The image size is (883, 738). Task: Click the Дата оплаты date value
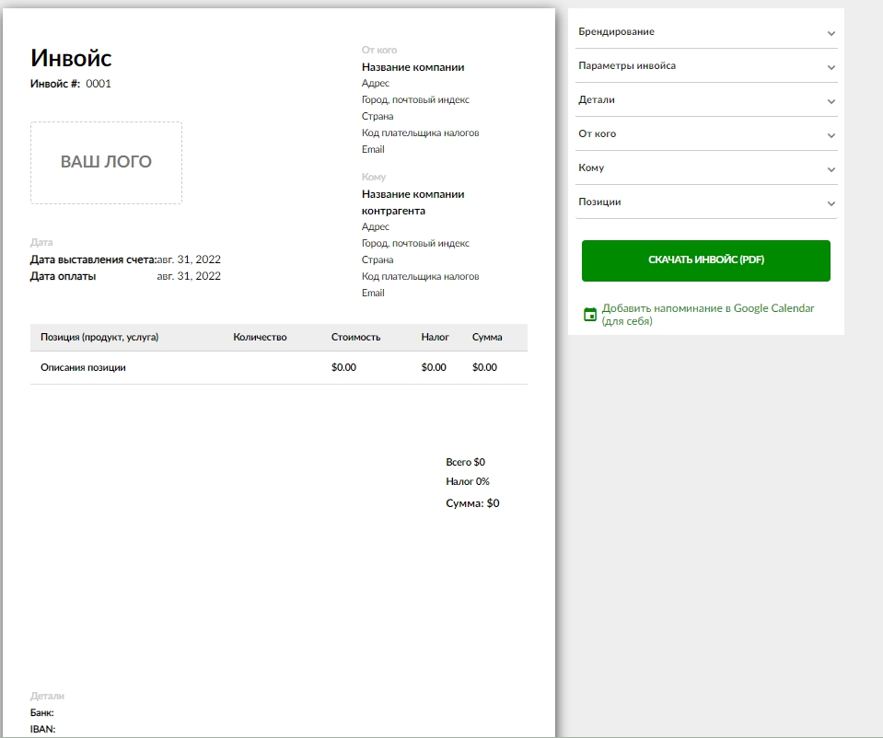point(189,276)
